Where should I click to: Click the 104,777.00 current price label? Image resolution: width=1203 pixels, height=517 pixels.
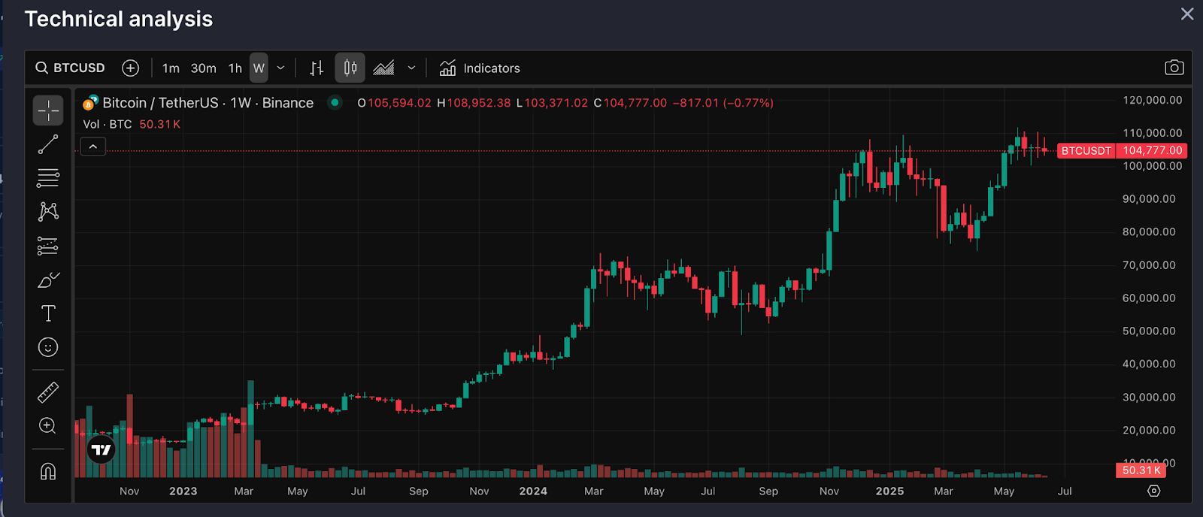(1153, 151)
